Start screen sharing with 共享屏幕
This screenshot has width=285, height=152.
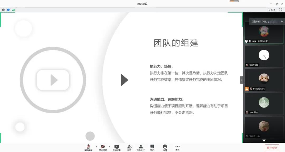117,148
